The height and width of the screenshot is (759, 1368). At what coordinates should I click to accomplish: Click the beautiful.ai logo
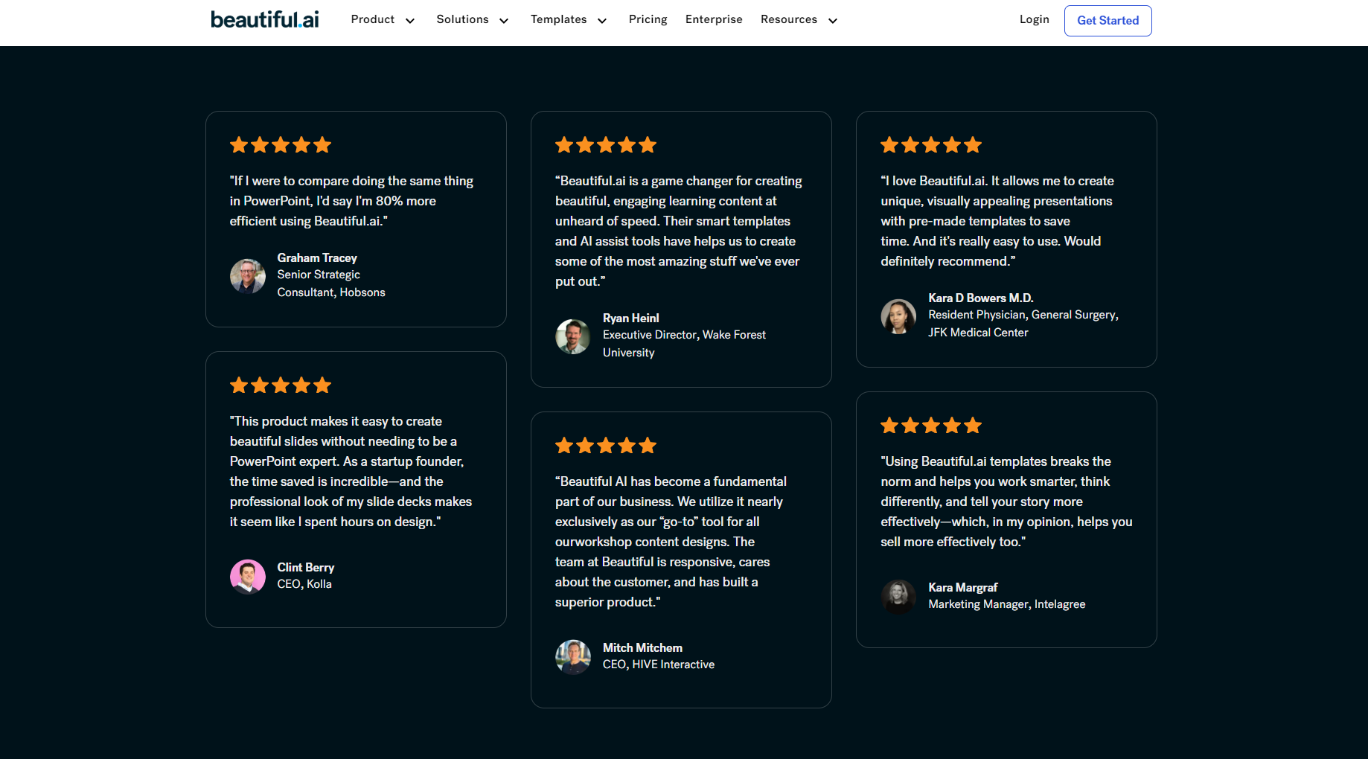[x=264, y=20]
